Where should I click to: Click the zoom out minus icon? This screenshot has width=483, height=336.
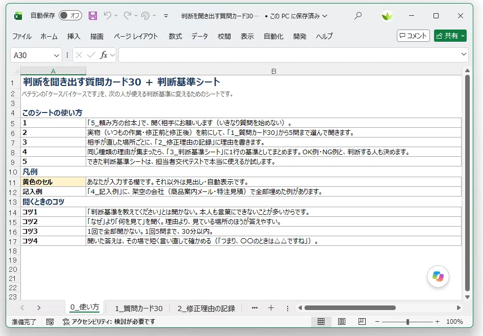377,322
